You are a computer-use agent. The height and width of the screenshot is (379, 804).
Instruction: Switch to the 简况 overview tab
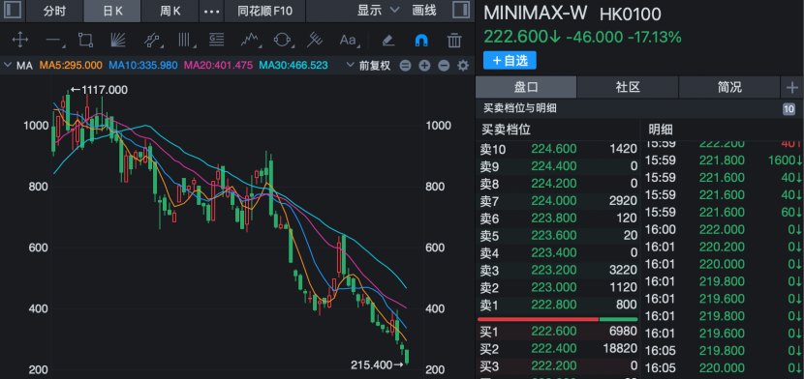click(x=729, y=87)
